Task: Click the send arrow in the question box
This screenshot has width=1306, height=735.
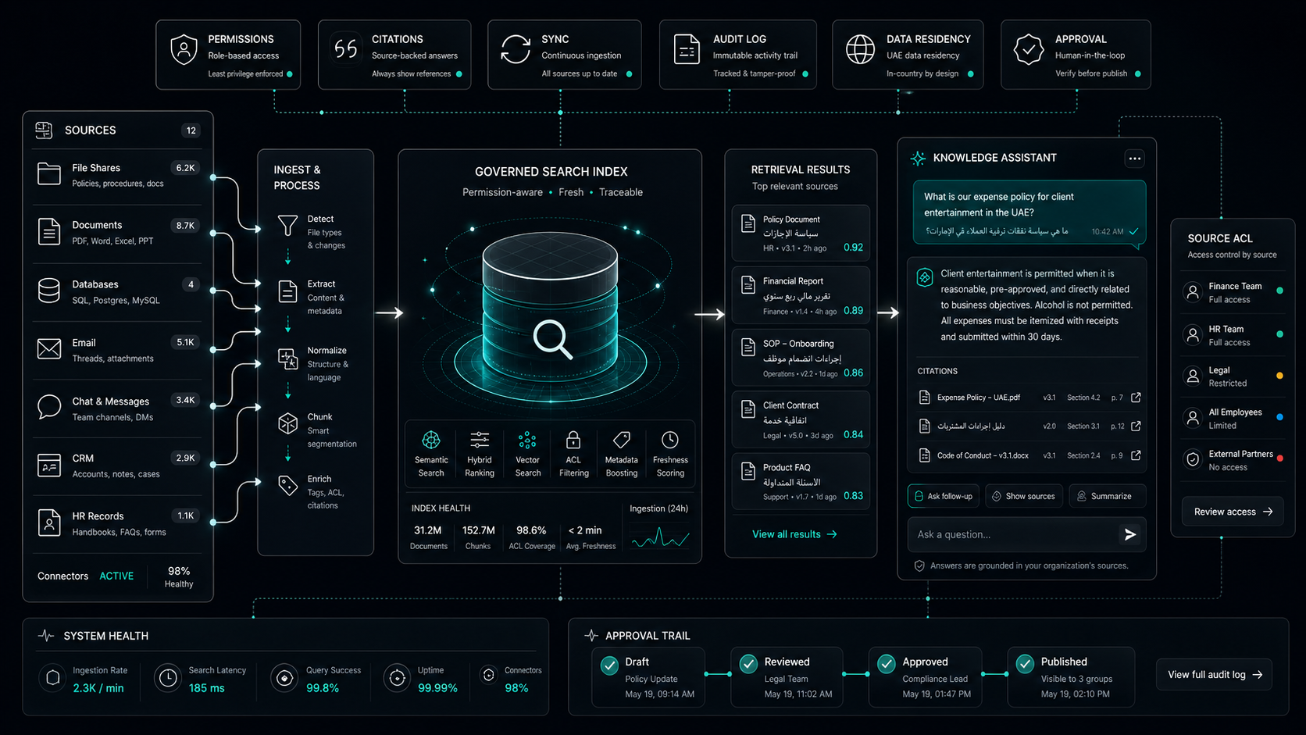Action: pyautogui.click(x=1129, y=534)
